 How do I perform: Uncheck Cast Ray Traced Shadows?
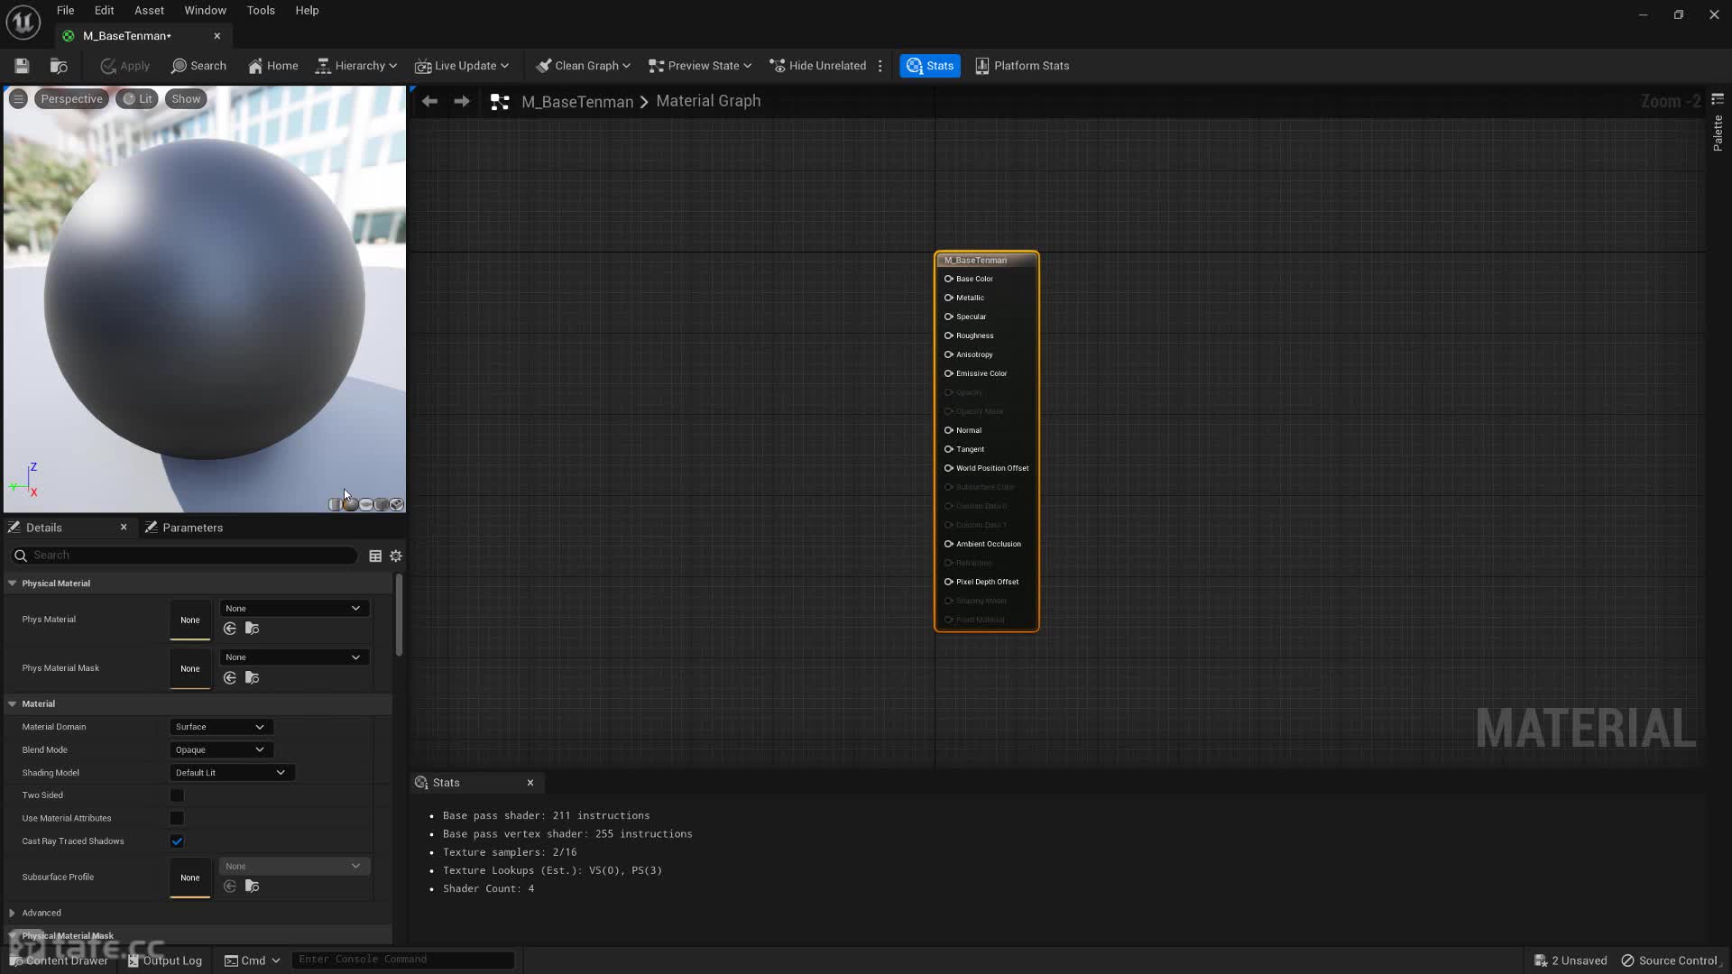click(x=177, y=841)
